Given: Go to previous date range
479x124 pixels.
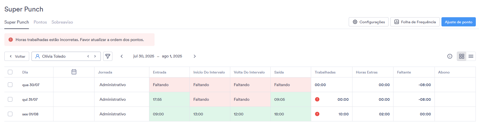Looking at the screenshot, I should pyautogui.click(x=122, y=56).
